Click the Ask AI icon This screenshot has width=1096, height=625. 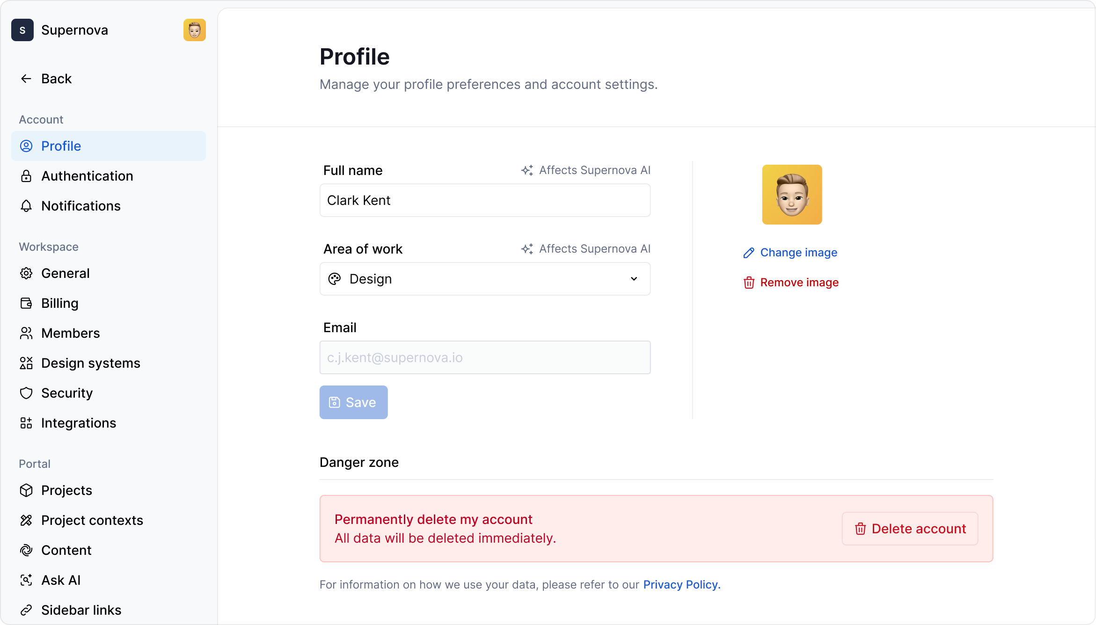(x=26, y=580)
